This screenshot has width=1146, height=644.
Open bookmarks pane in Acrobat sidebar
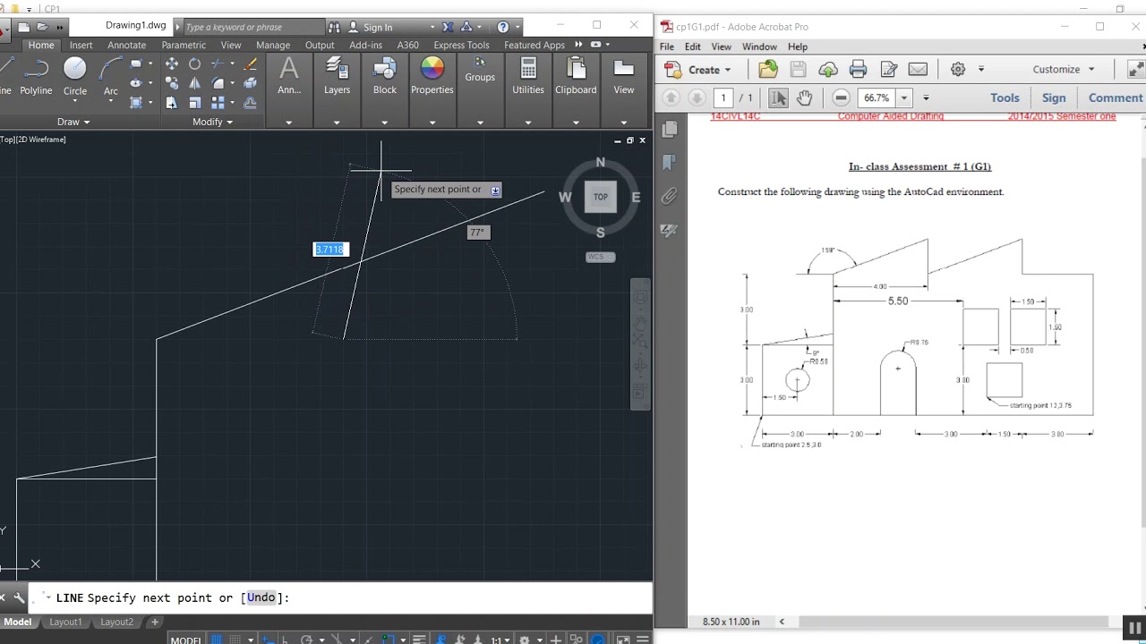[670, 163]
